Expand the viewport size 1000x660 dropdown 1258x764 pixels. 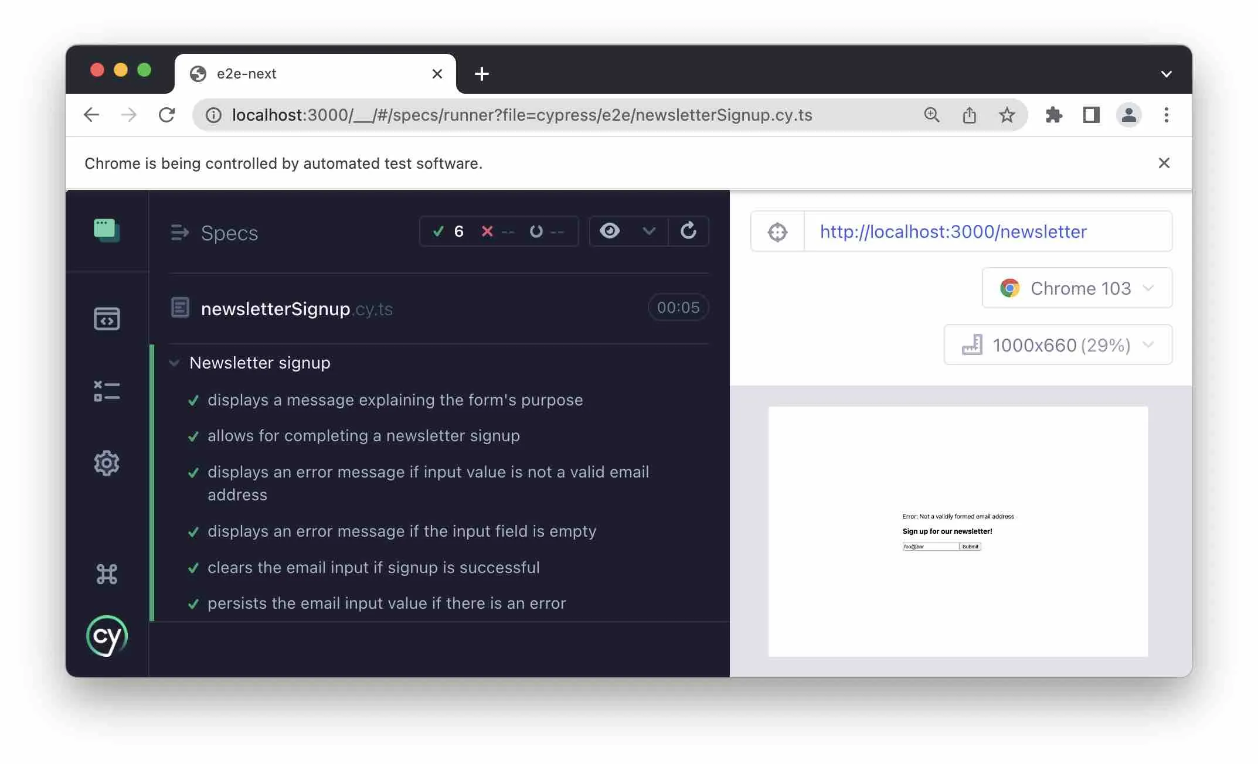tap(1148, 345)
